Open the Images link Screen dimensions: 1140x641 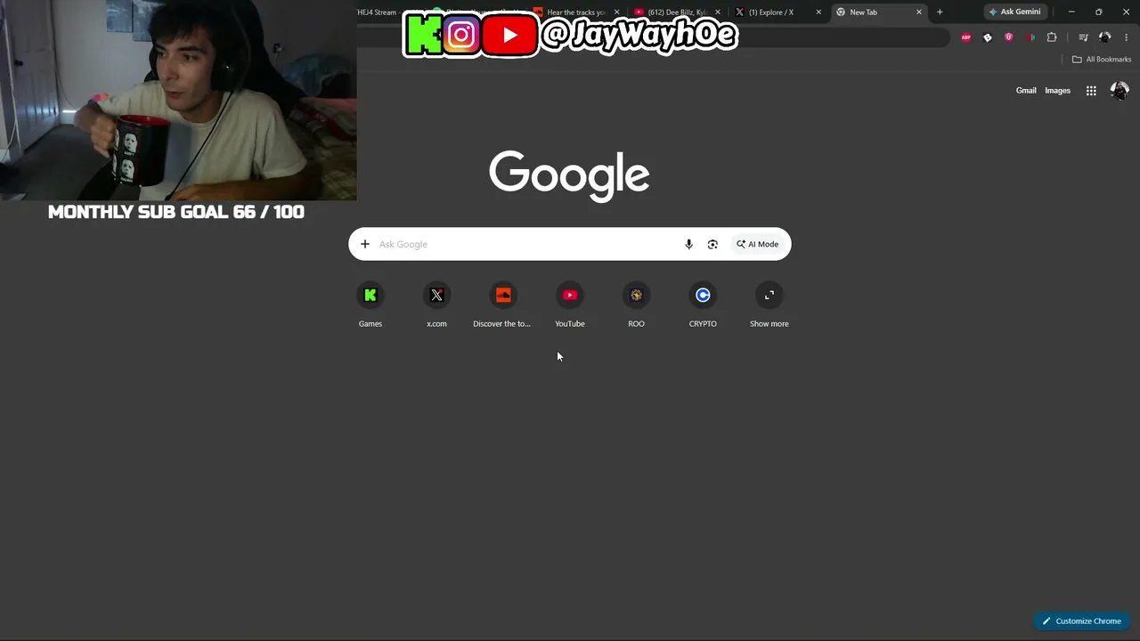(1058, 91)
